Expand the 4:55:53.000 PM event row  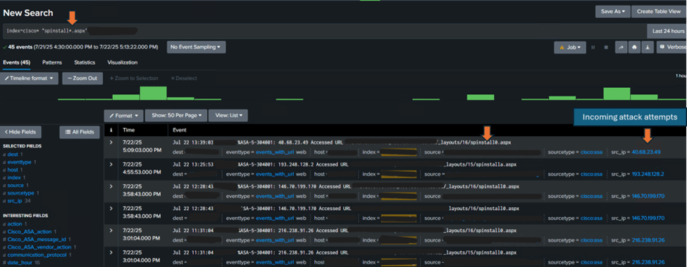pyautogui.click(x=111, y=164)
